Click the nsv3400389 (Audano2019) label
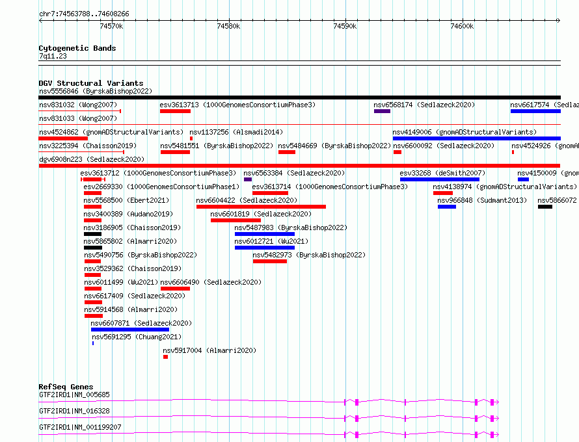579x442 pixels. click(128, 214)
